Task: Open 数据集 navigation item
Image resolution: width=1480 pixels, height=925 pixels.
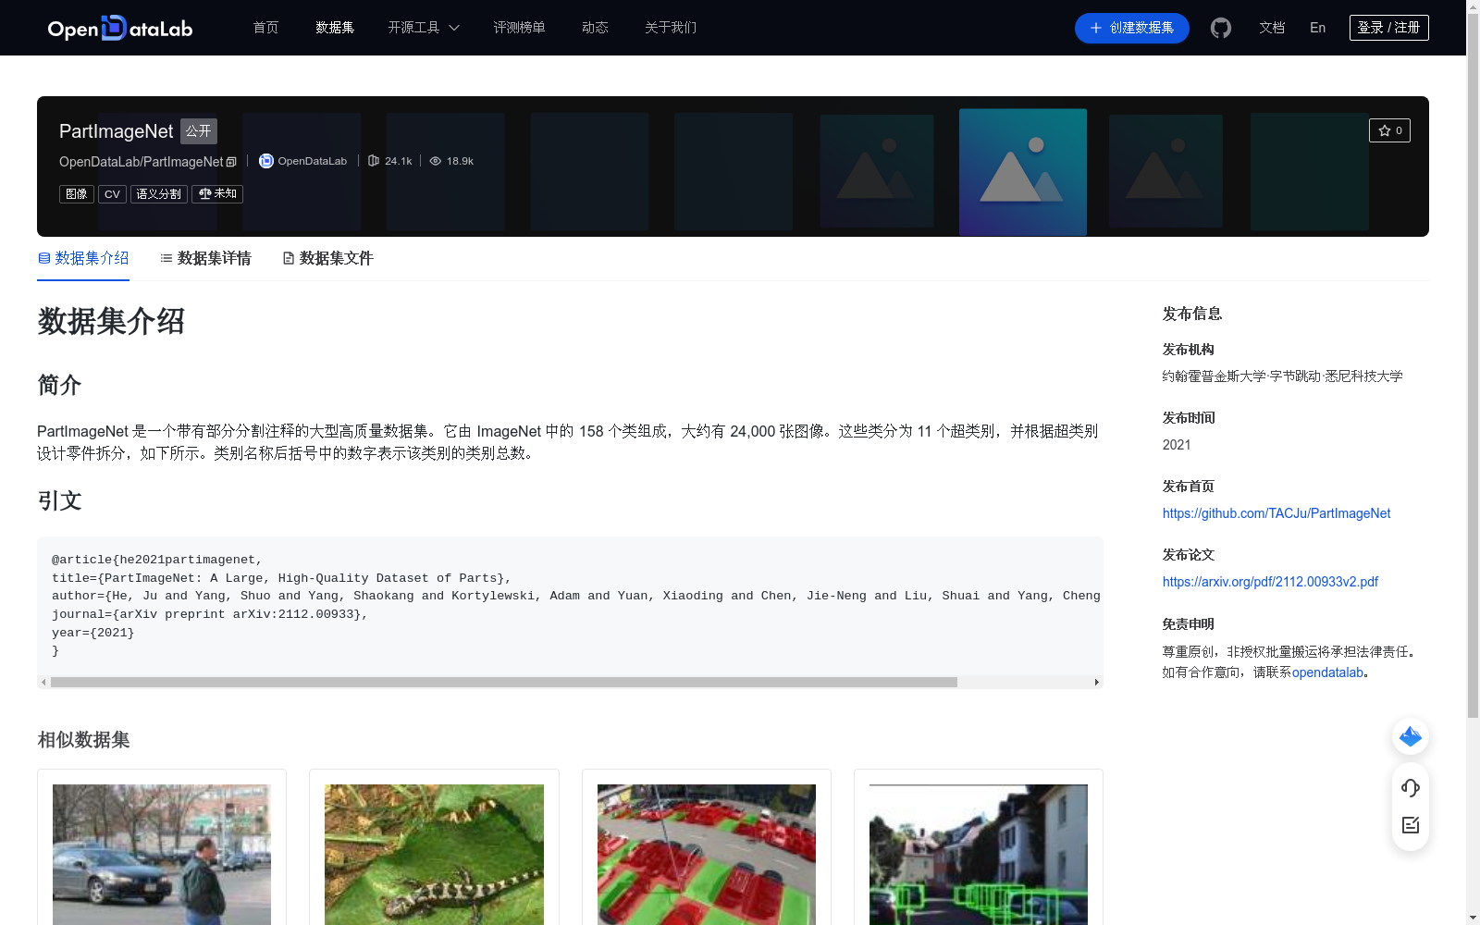Action: (335, 28)
